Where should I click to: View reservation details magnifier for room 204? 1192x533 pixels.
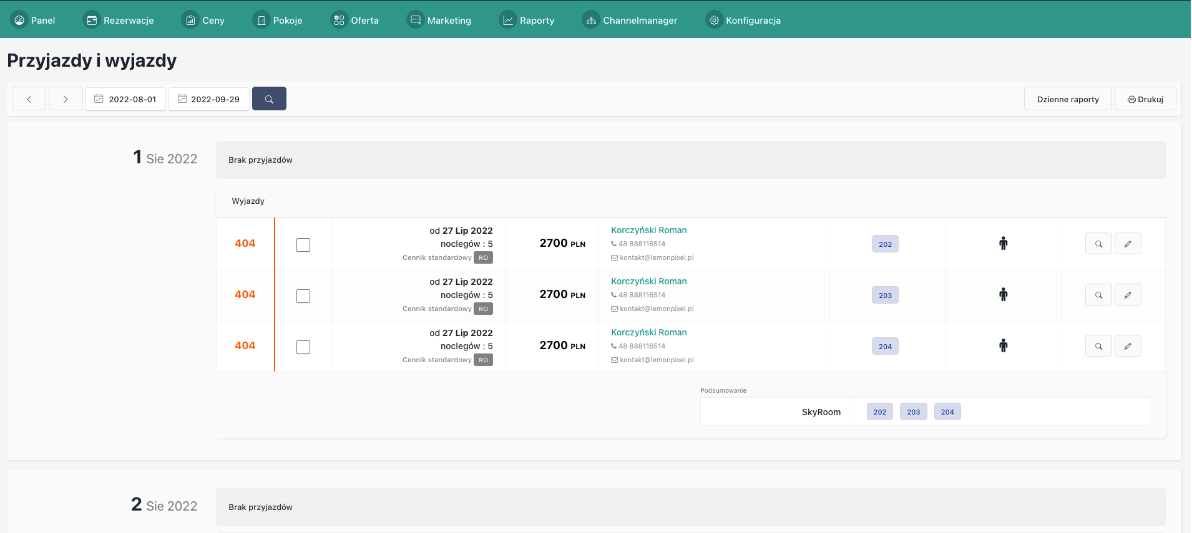click(1098, 346)
